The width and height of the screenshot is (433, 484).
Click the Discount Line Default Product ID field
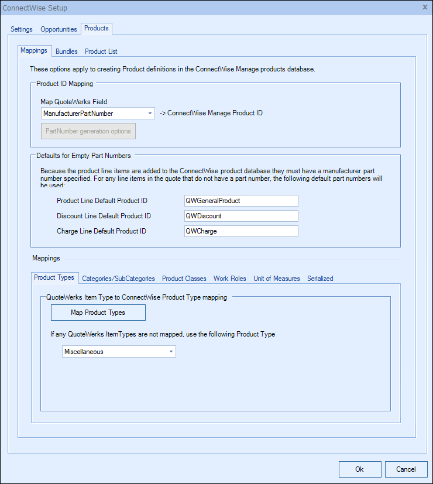coord(240,216)
